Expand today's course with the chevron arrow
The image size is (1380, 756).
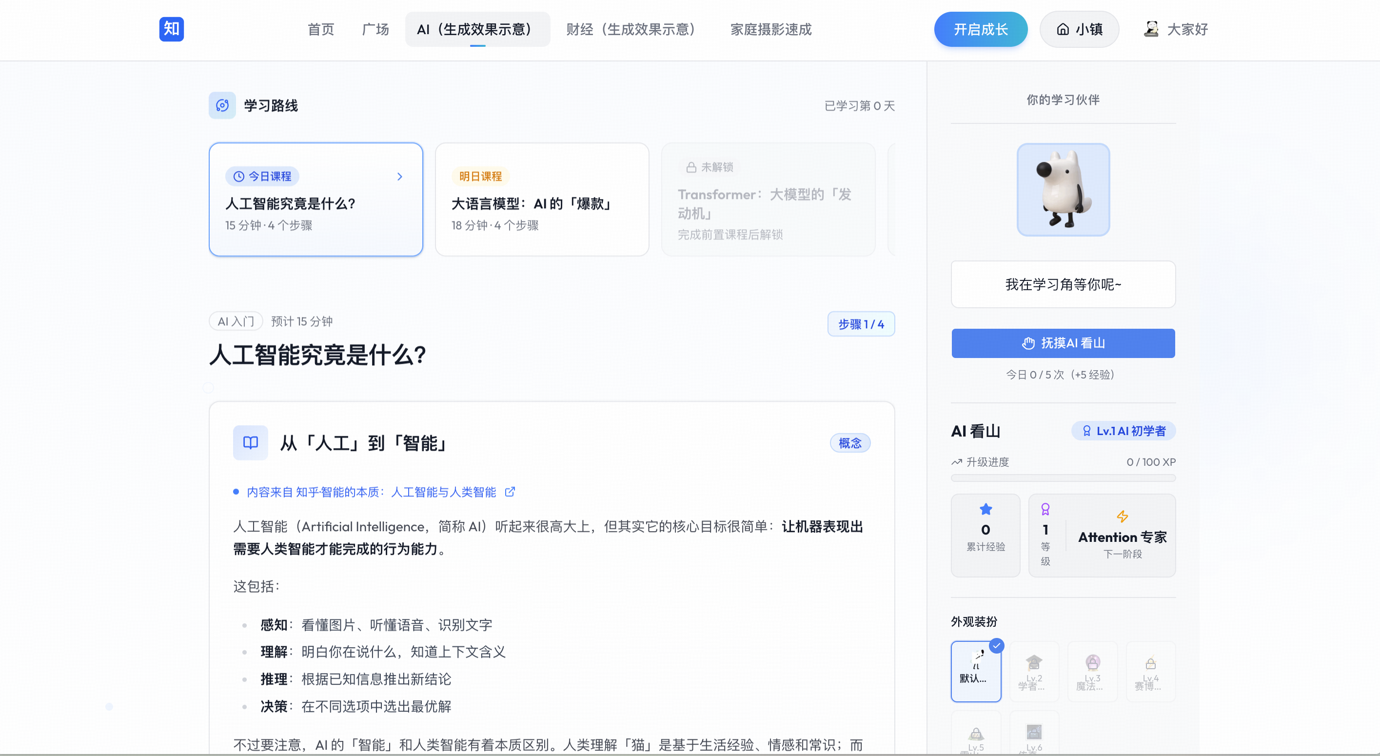400,177
